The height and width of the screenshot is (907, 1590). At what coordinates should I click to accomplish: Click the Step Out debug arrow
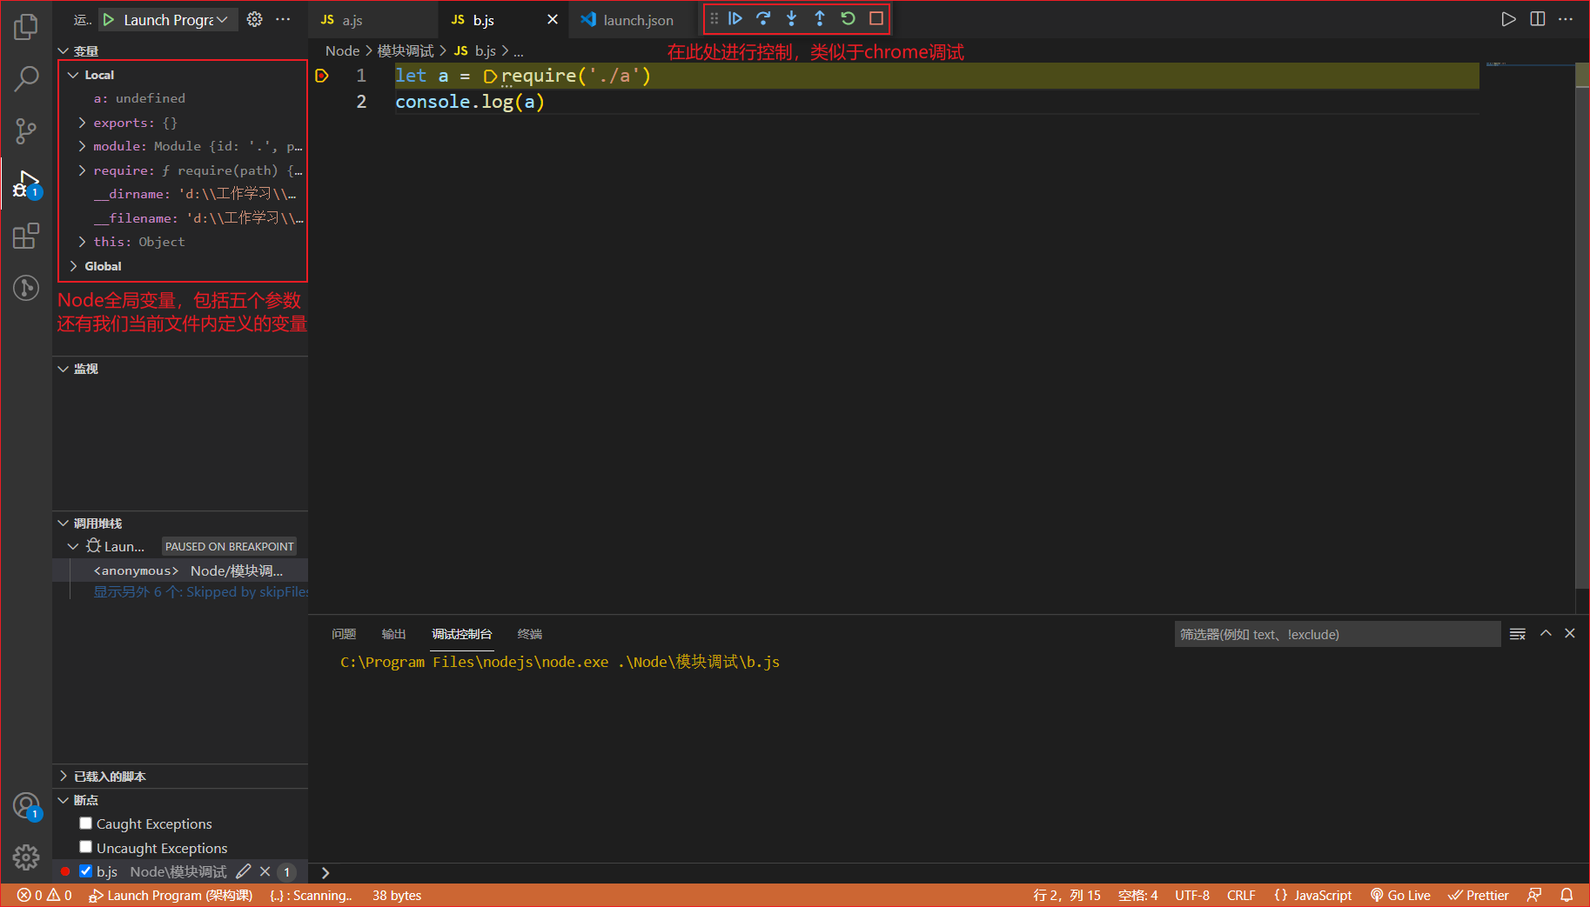click(820, 18)
